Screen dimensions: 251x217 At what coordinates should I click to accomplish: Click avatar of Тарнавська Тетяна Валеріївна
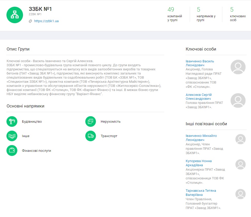click(240, 194)
